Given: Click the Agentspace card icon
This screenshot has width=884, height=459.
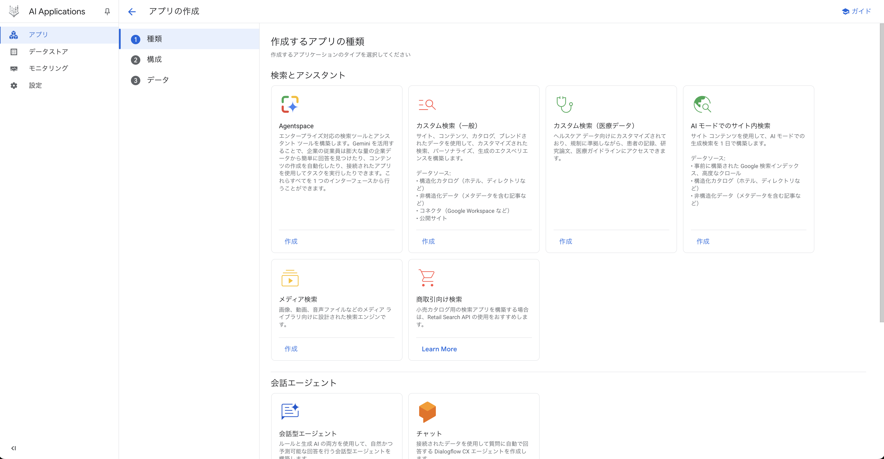Looking at the screenshot, I should point(290,104).
